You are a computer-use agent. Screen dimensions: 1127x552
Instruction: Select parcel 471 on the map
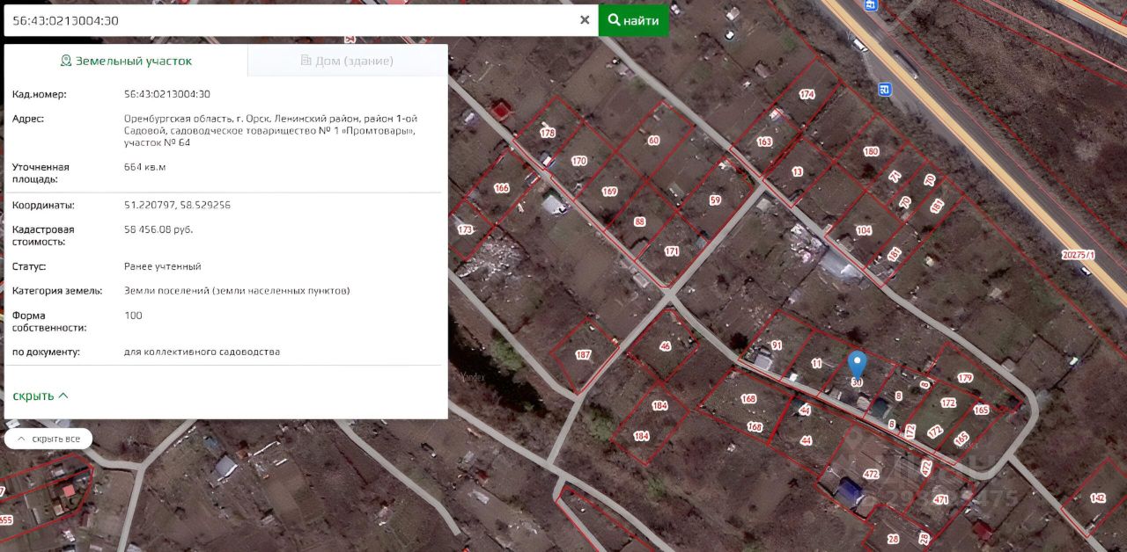(940, 499)
